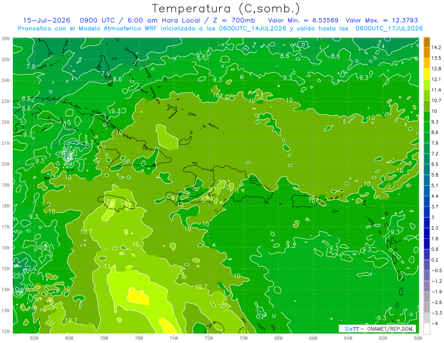The height and width of the screenshot is (343, 444).
Task: Click the "16N" latitude axis label
Action: (6, 248)
